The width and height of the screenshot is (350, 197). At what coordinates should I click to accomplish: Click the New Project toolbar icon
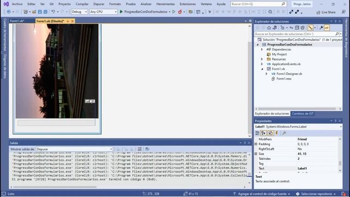(26, 12)
